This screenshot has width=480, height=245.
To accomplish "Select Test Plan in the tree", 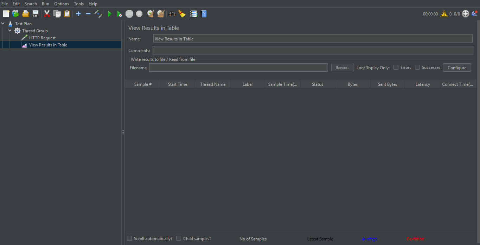I will click(x=23, y=24).
